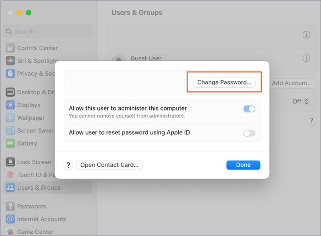
Task: Open Contact Card from dialog
Action: click(109, 165)
